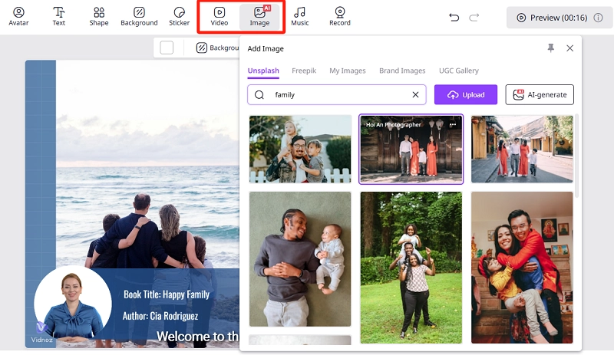Switch to the Freepik tab

[304, 71]
